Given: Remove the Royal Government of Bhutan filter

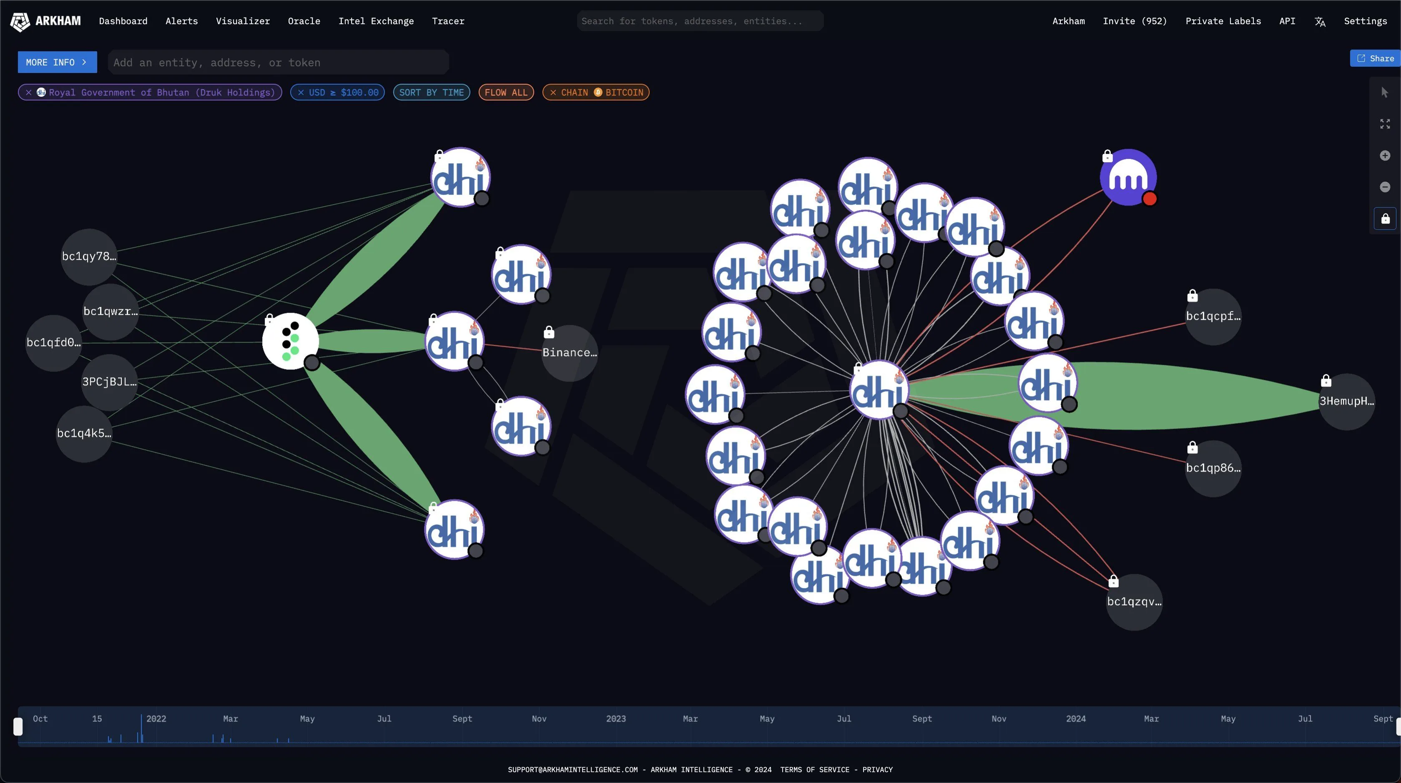Looking at the screenshot, I should pos(29,93).
